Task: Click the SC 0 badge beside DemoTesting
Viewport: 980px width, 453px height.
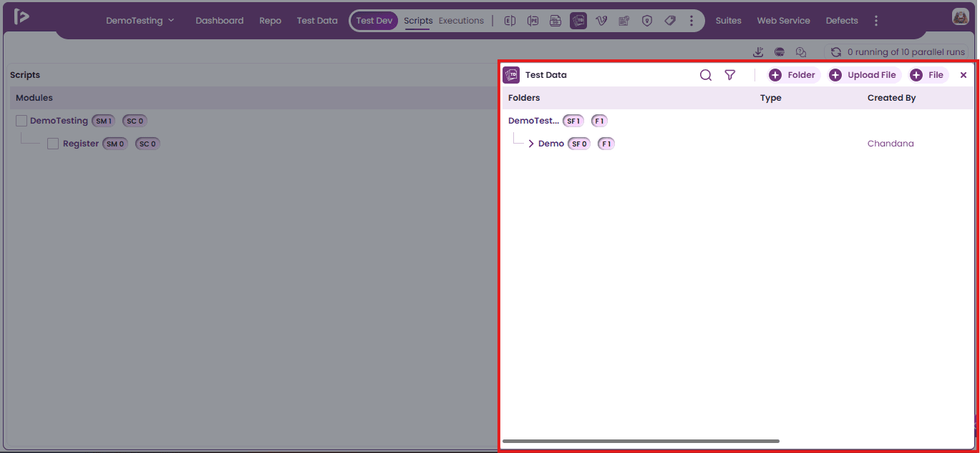Action: click(135, 121)
